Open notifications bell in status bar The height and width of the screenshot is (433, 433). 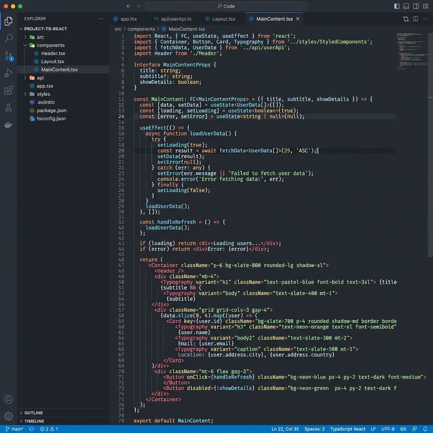[425, 429]
